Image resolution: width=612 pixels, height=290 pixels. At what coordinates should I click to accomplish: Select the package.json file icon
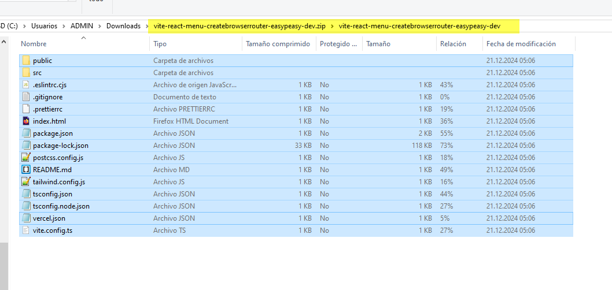[26, 133]
